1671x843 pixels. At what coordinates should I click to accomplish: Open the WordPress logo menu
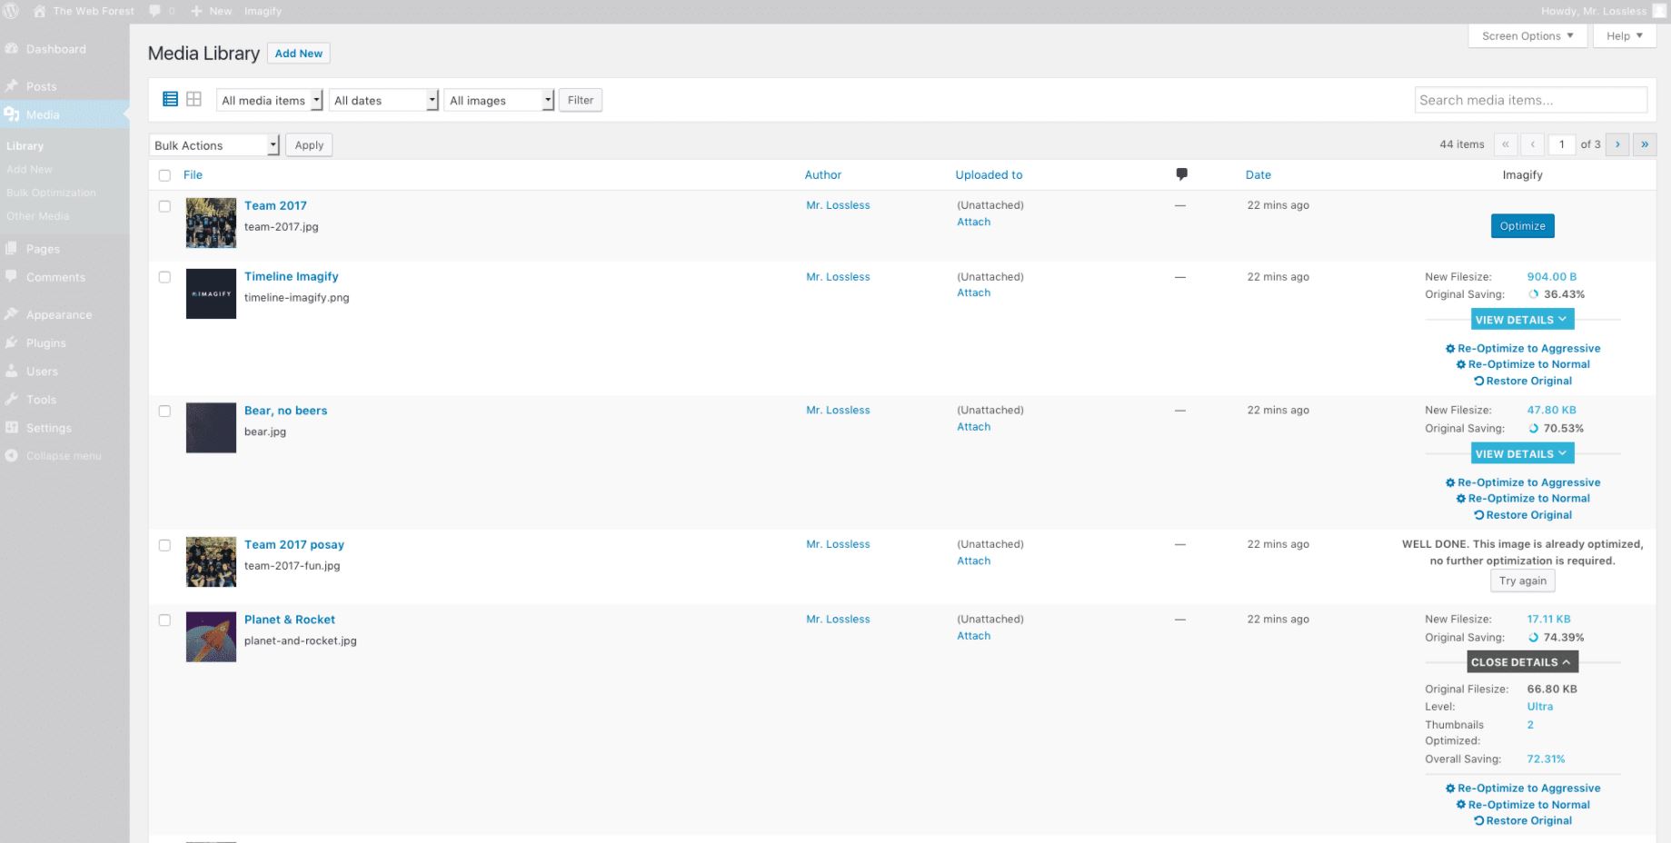[x=11, y=11]
